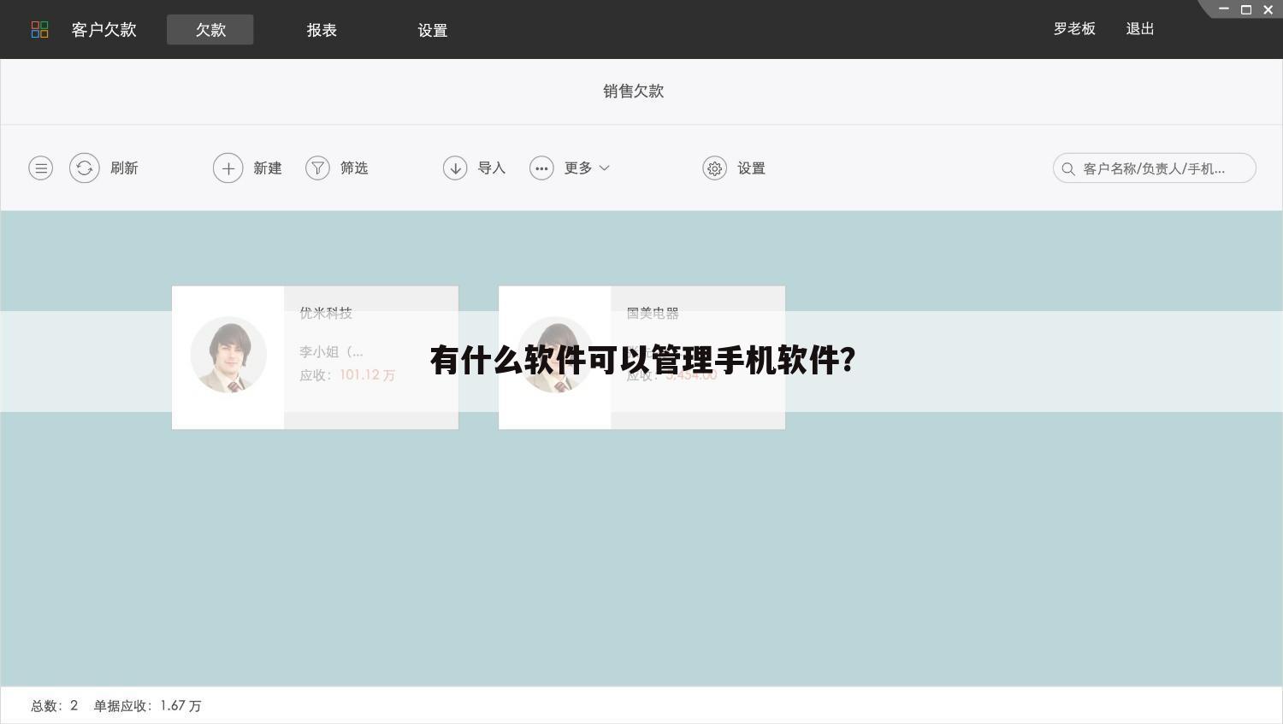
Task: Click the magnifier search icon
Action: [1068, 169]
